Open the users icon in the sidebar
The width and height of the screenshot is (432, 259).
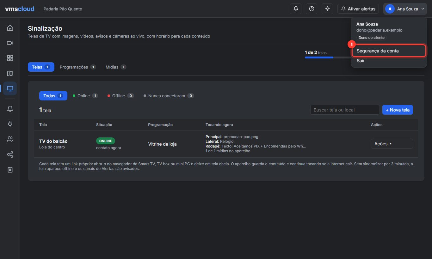(10, 139)
